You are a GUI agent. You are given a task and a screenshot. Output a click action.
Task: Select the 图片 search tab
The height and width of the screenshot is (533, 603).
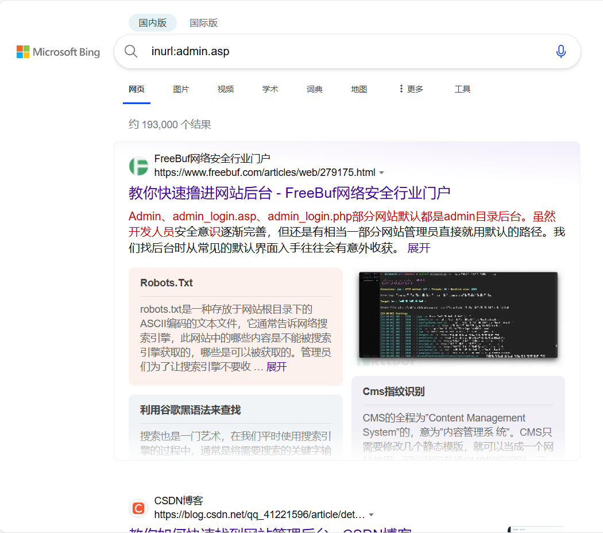pos(181,89)
